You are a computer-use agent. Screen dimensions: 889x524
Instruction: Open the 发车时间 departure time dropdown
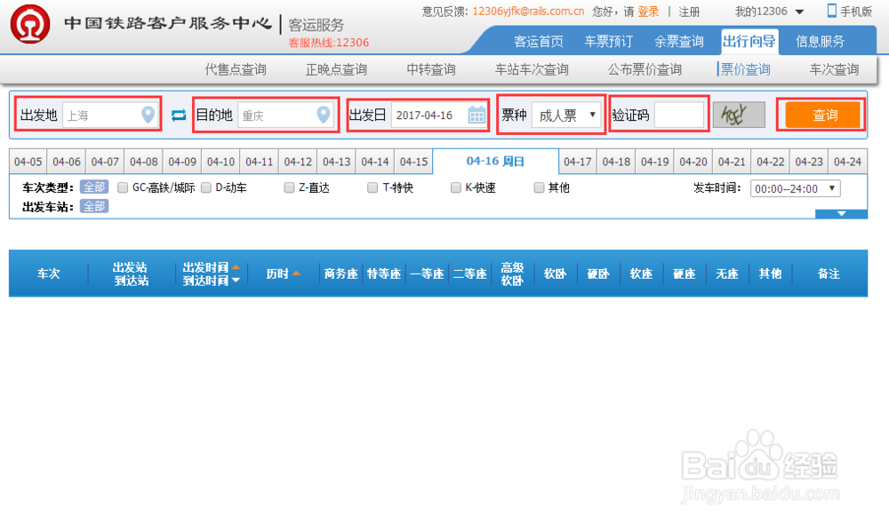[x=794, y=187]
